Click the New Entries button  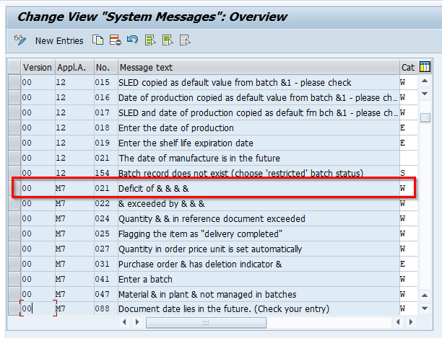[59, 41]
